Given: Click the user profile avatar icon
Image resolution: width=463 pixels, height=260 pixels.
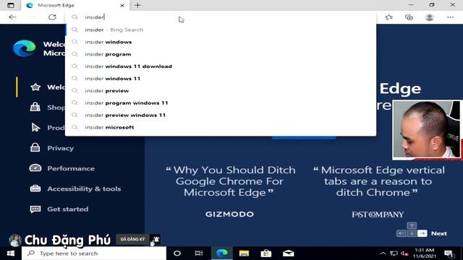Looking at the screenshot, I should coord(429,17).
